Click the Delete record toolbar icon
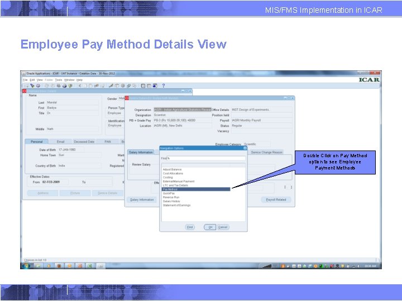The width and height of the screenshot is (402, 301). pos(102,86)
